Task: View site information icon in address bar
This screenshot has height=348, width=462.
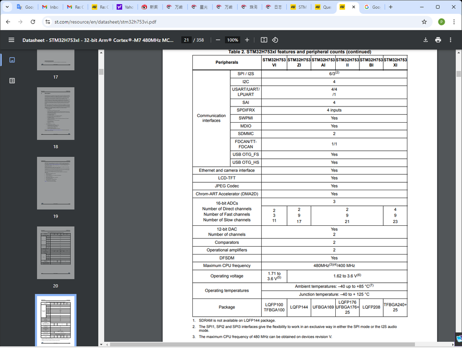Action: (48, 22)
